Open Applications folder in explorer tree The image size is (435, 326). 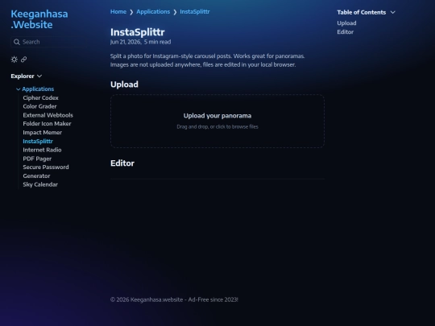(x=38, y=89)
